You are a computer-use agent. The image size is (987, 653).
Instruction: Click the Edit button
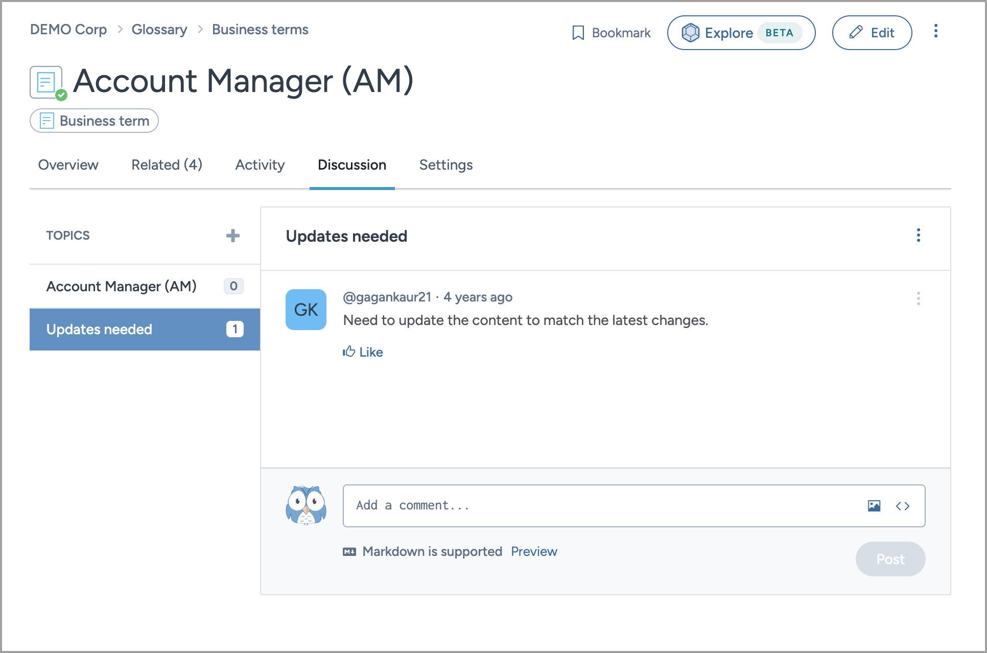click(872, 33)
